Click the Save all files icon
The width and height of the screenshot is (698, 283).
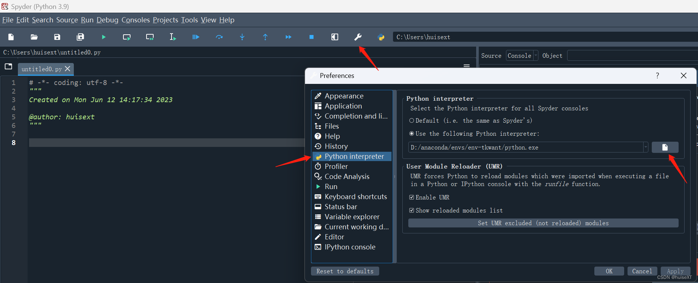80,37
